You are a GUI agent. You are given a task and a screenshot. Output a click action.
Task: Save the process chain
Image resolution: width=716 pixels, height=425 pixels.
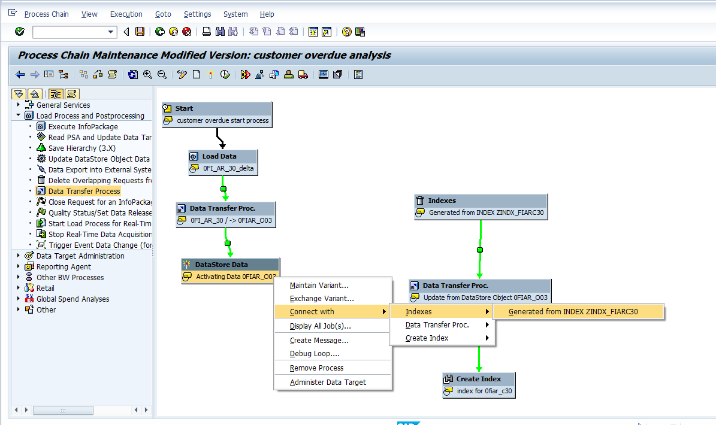tap(140, 32)
